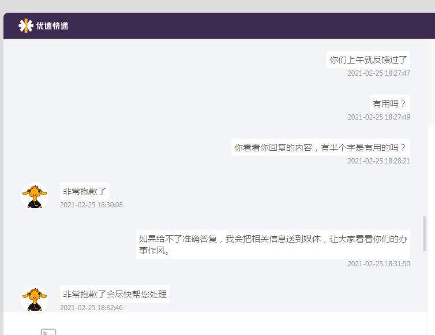This screenshot has height=335, width=435.
Task: Click the timestamp 2021-02-25 18:32:46
Action: pyautogui.click(x=91, y=307)
